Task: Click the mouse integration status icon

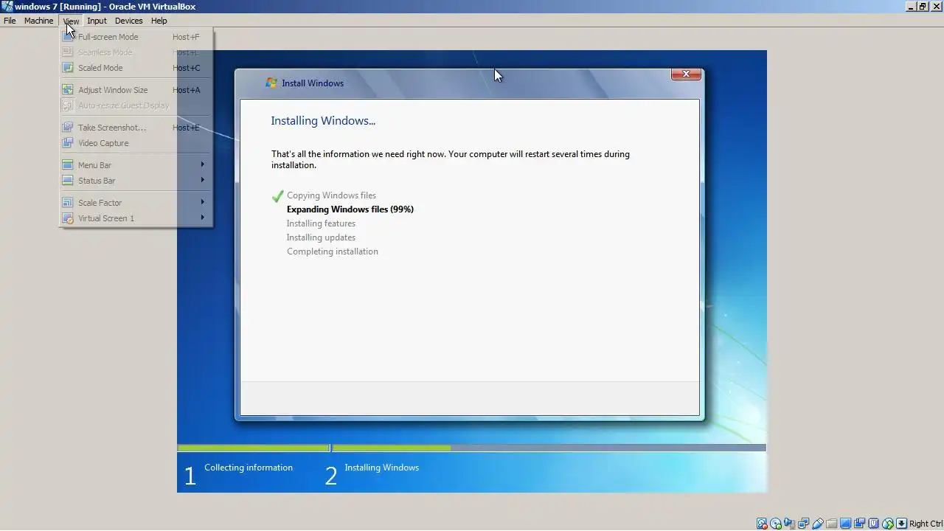Action: pyautogui.click(x=888, y=524)
